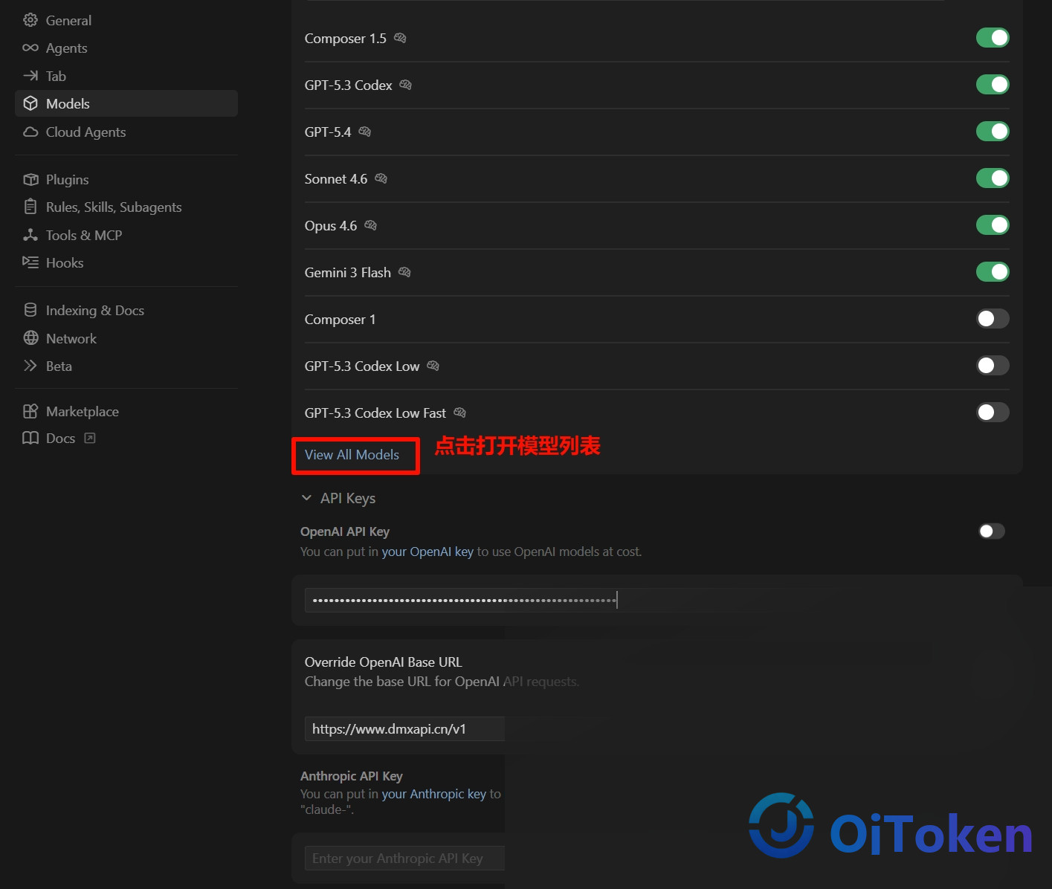Click the Hooks icon in the sidebar
This screenshot has height=889, width=1052.
point(30,262)
